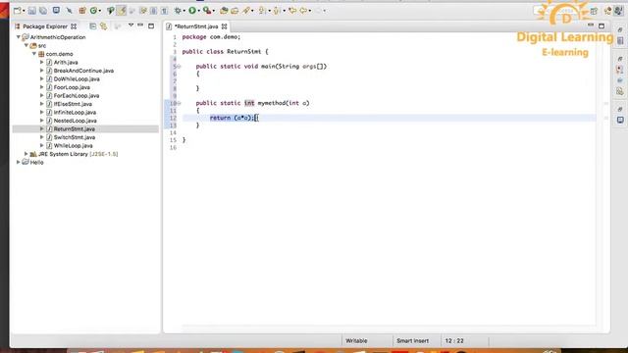
Task: Click the Next Annotation icon
Action: pos(262,11)
